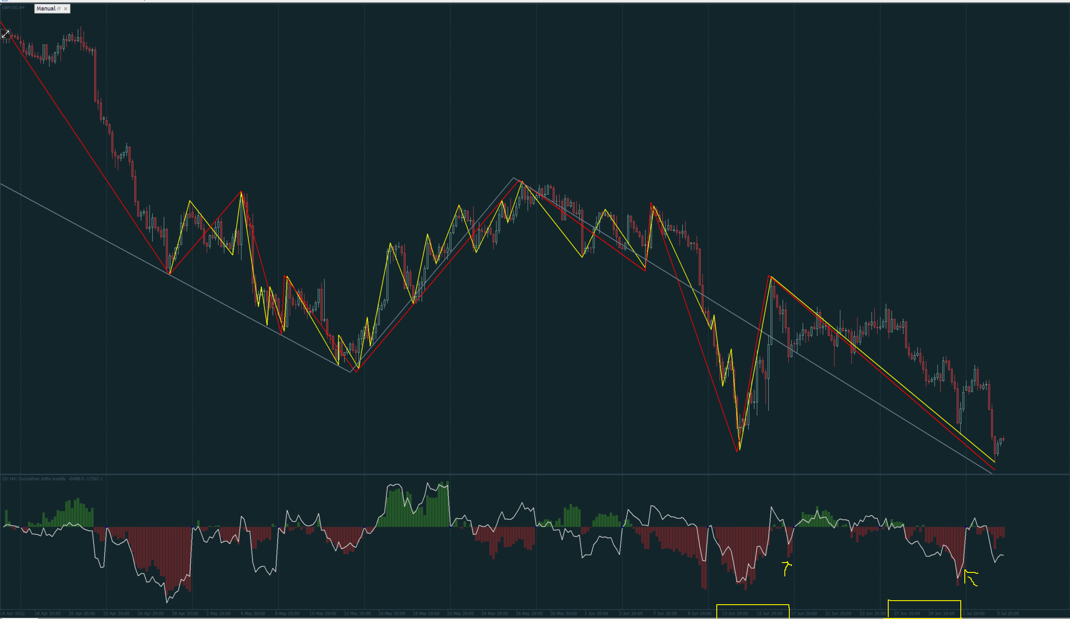The width and height of the screenshot is (1070, 619).
Task: Click the 17 Jun 20:00 time label
Action: pyautogui.click(x=804, y=614)
